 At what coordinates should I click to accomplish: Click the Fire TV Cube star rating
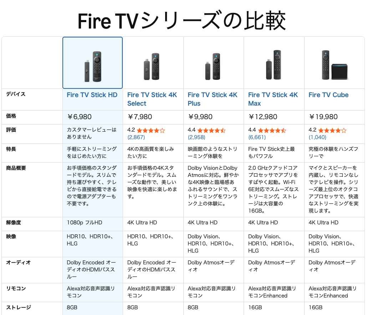(332, 131)
